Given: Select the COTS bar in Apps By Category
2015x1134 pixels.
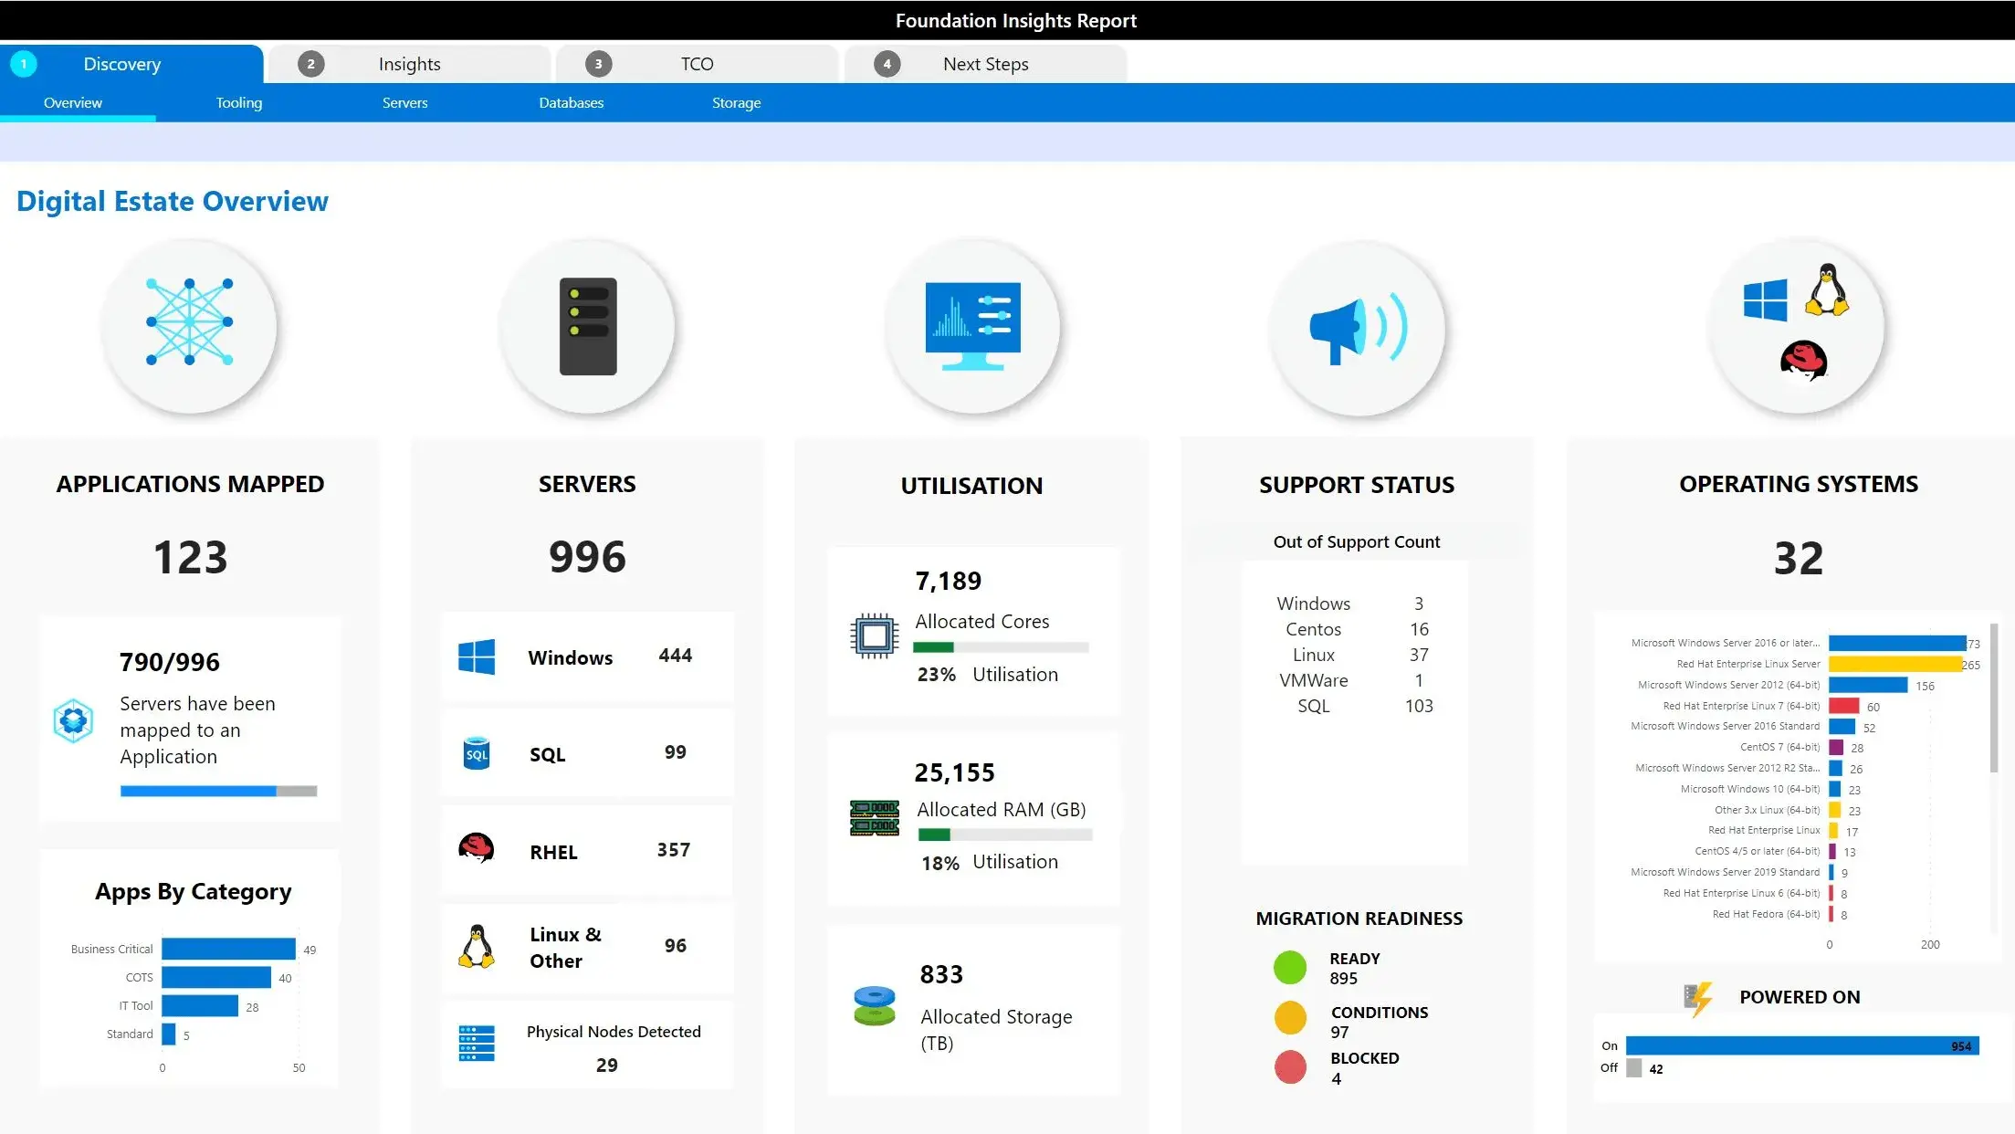Looking at the screenshot, I should coord(216,977).
